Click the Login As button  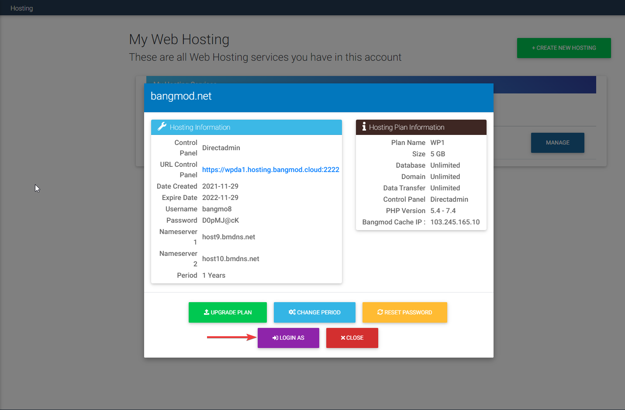tap(288, 338)
